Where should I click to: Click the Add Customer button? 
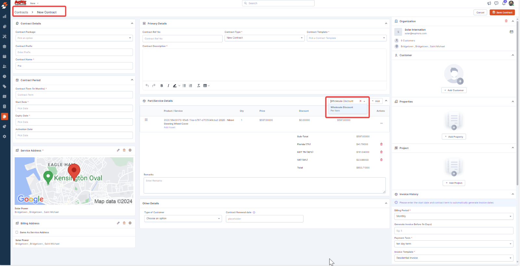click(454, 90)
